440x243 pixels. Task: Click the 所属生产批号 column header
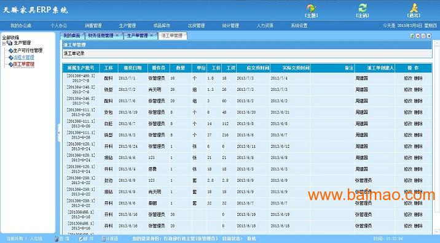coord(81,68)
